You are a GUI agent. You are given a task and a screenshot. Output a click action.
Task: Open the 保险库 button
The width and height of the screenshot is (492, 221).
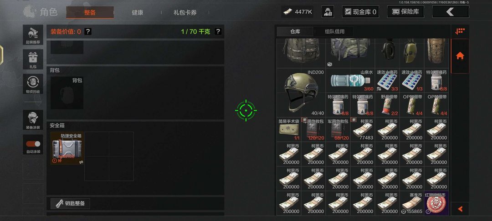pos(405,12)
